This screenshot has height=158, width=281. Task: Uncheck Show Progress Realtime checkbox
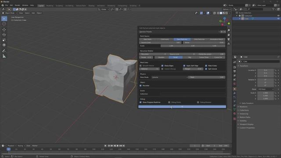point(140,102)
